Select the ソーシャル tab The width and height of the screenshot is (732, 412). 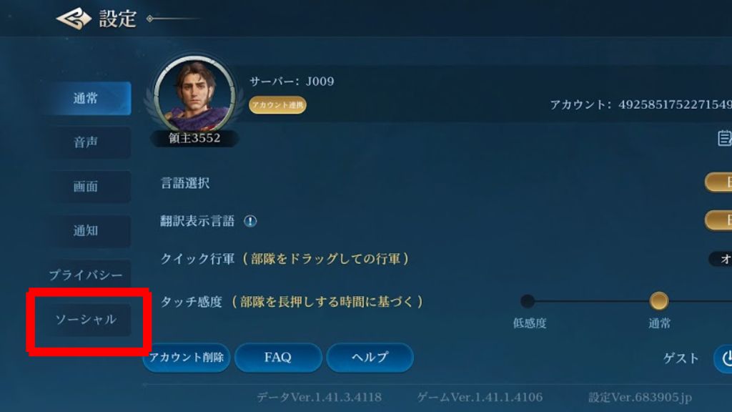(86, 320)
